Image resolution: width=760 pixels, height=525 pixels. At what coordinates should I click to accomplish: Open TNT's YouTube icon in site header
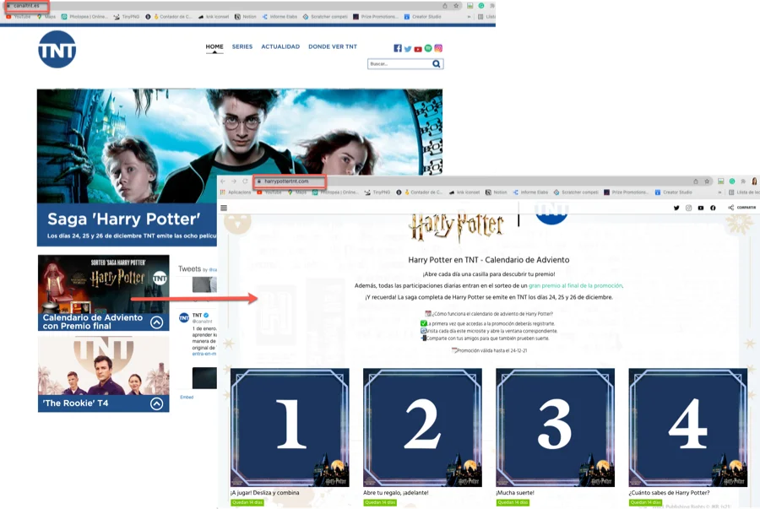pos(418,49)
